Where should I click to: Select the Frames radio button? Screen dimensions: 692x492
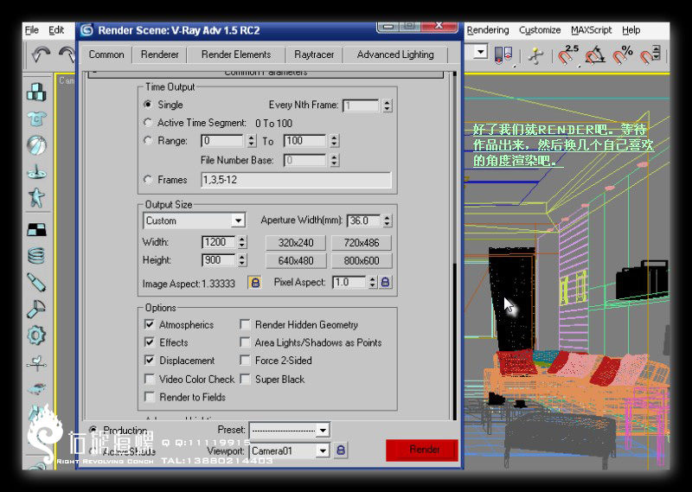148,179
